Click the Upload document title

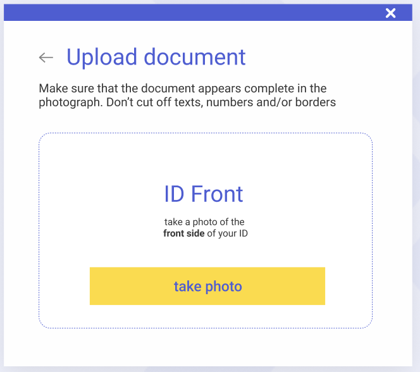(156, 57)
